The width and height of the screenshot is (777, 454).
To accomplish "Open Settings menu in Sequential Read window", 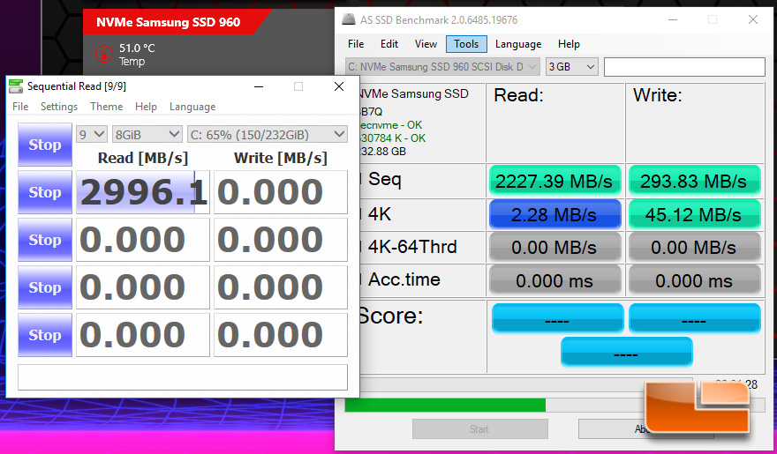I will tap(59, 107).
